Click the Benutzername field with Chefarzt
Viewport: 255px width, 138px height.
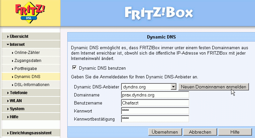tap(155, 103)
